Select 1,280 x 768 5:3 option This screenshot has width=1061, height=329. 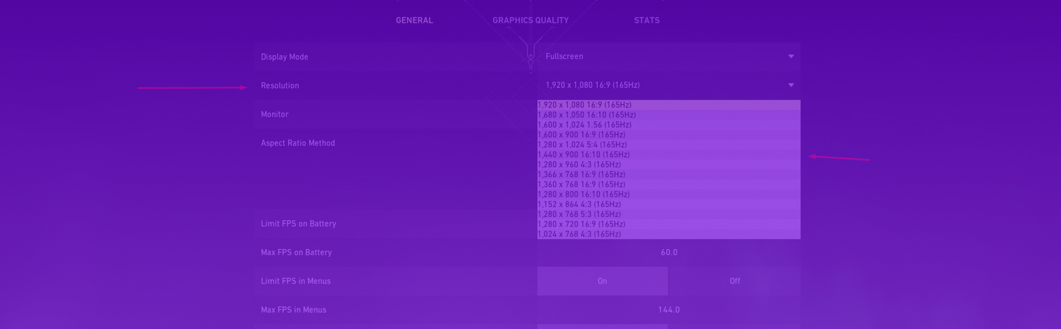669,214
